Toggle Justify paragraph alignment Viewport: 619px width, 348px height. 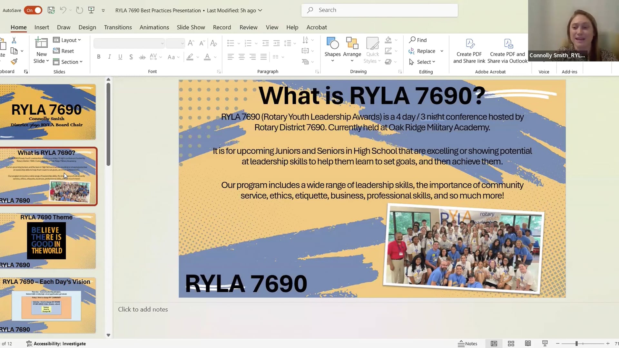(x=263, y=57)
